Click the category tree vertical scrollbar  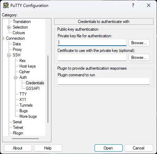[48, 89]
